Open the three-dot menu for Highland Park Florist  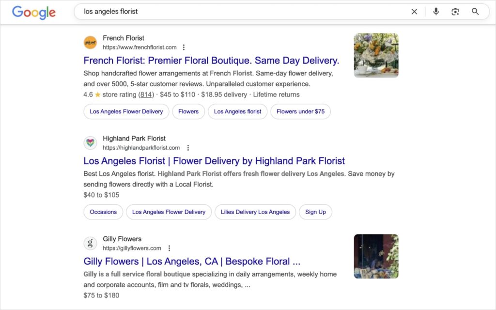(188, 148)
